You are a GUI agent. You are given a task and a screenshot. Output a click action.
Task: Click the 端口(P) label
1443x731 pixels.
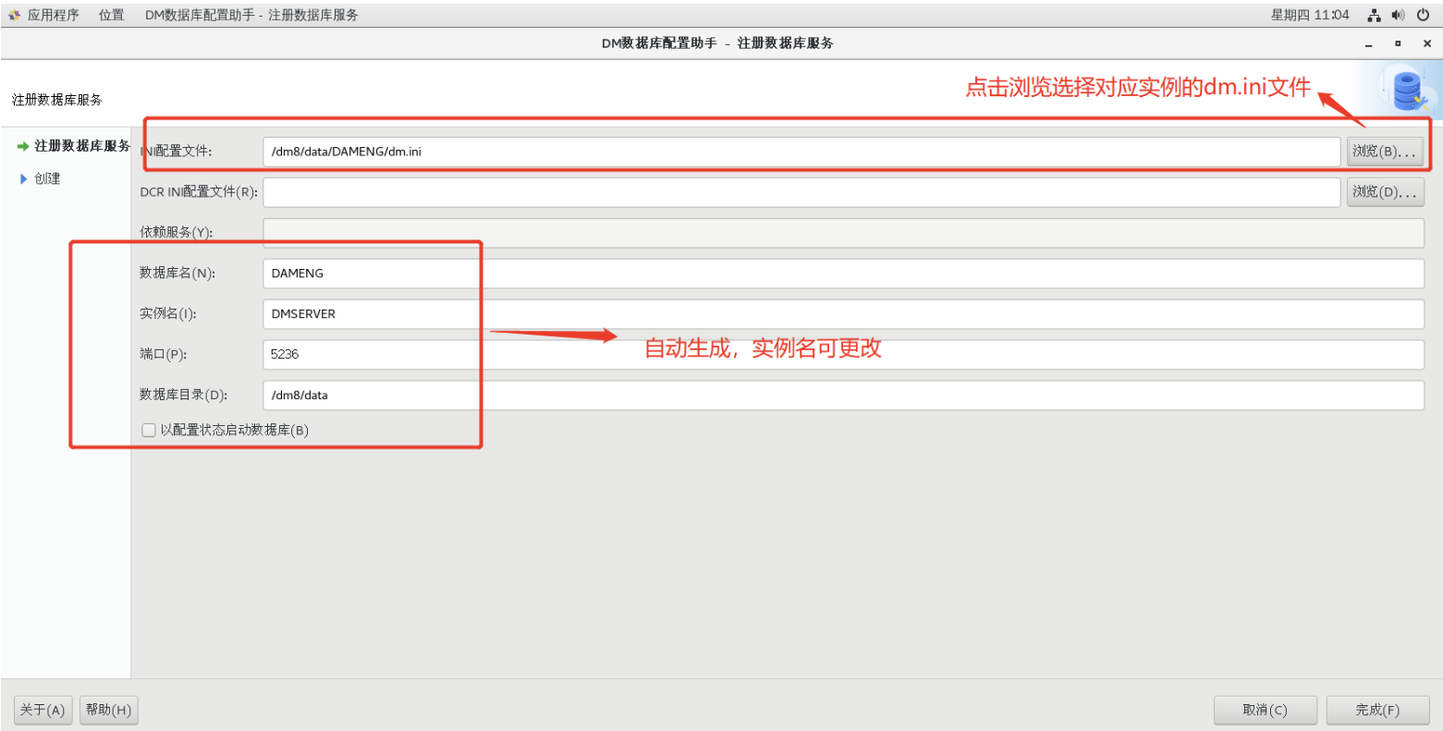pyautogui.click(x=164, y=355)
